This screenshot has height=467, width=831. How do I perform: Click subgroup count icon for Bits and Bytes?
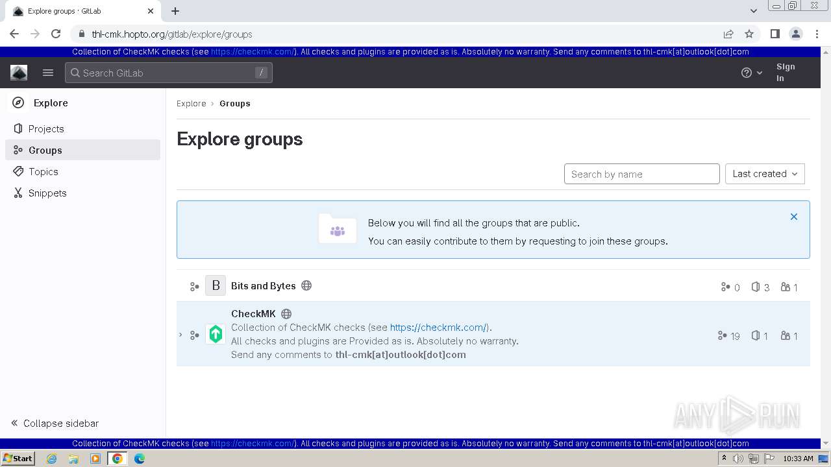tap(726, 287)
